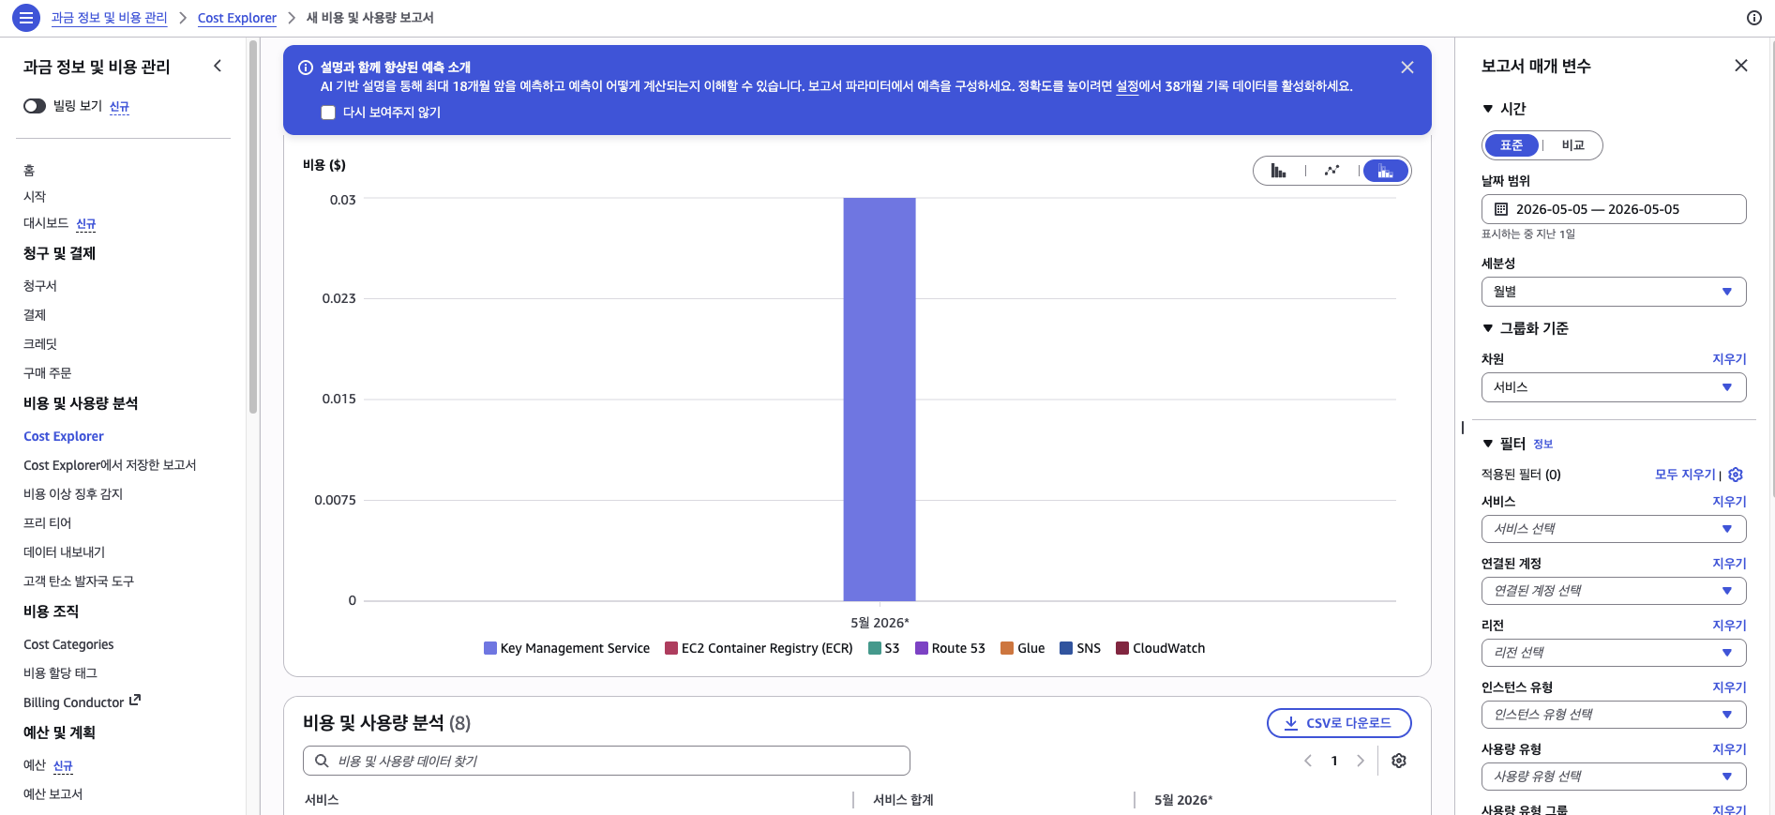Screen dimensions: 1775x815
Task: Click the info icon in top-right corner
Action: coord(1753,18)
